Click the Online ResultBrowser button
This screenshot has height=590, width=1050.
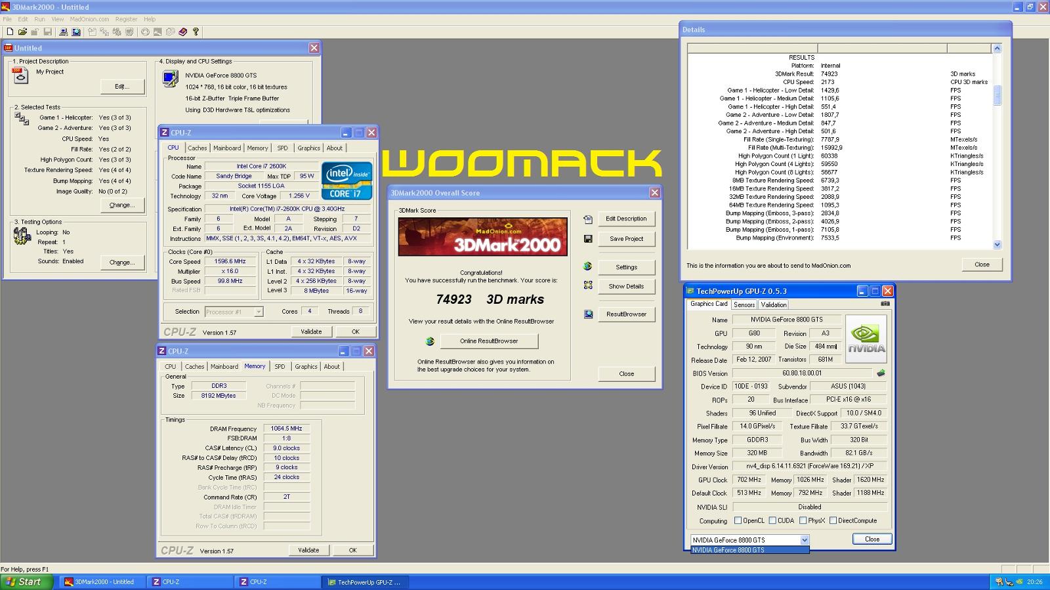[489, 341]
